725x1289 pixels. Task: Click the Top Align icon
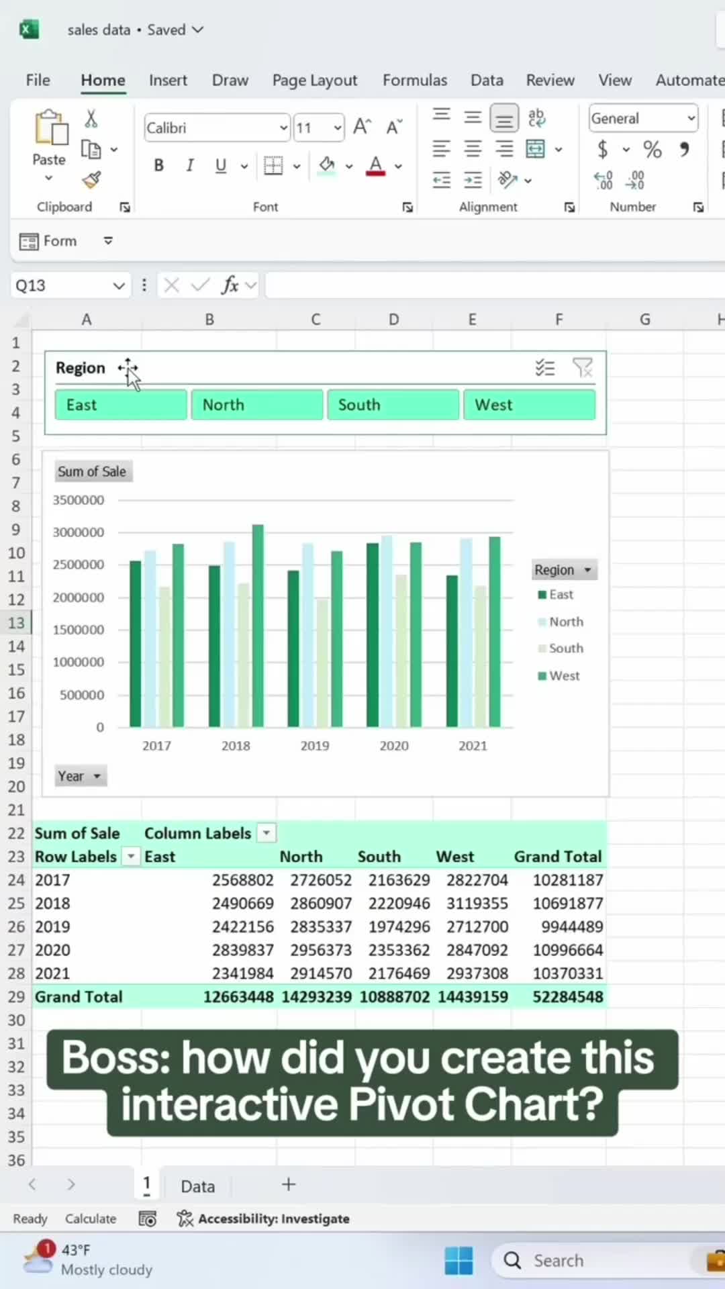pos(441,115)
